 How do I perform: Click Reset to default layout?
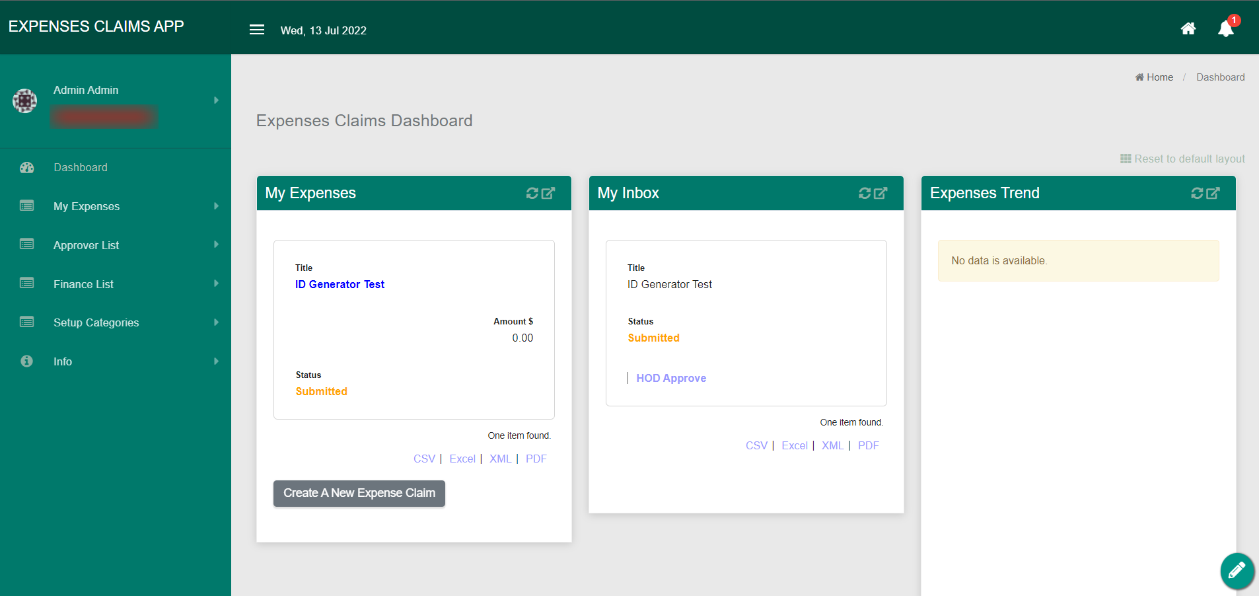(x=1182, y=159)
